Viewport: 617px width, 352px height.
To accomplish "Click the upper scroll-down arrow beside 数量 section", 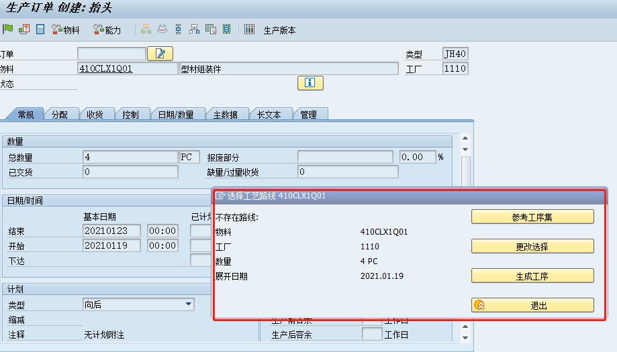I will 465,150.
